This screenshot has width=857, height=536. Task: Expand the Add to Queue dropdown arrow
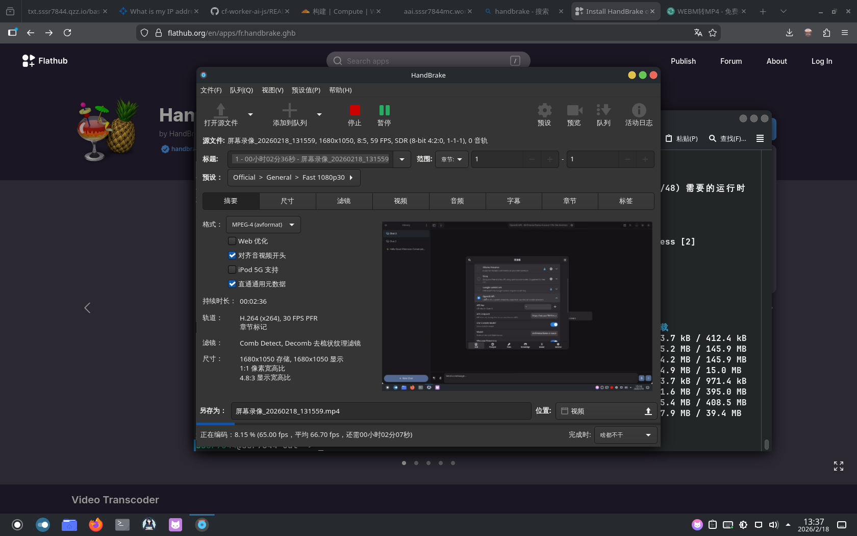point(319,114)
